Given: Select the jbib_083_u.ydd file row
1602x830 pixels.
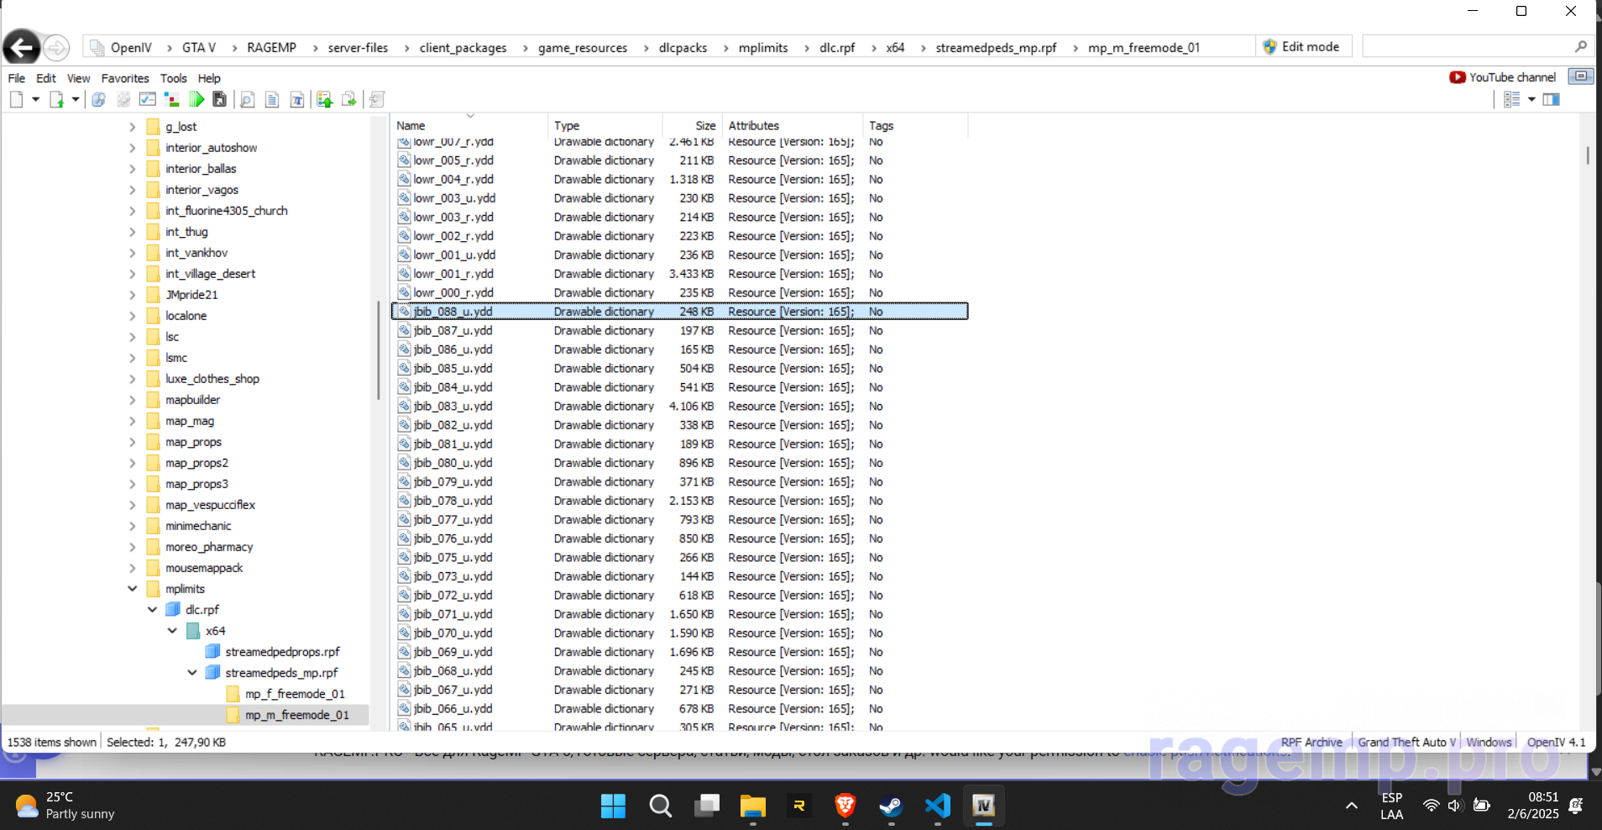Looking at the screenshot, I should click(x=680, y=406).
